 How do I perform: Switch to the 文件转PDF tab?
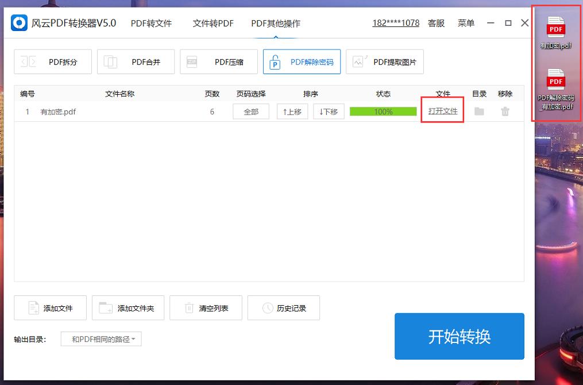213,24
